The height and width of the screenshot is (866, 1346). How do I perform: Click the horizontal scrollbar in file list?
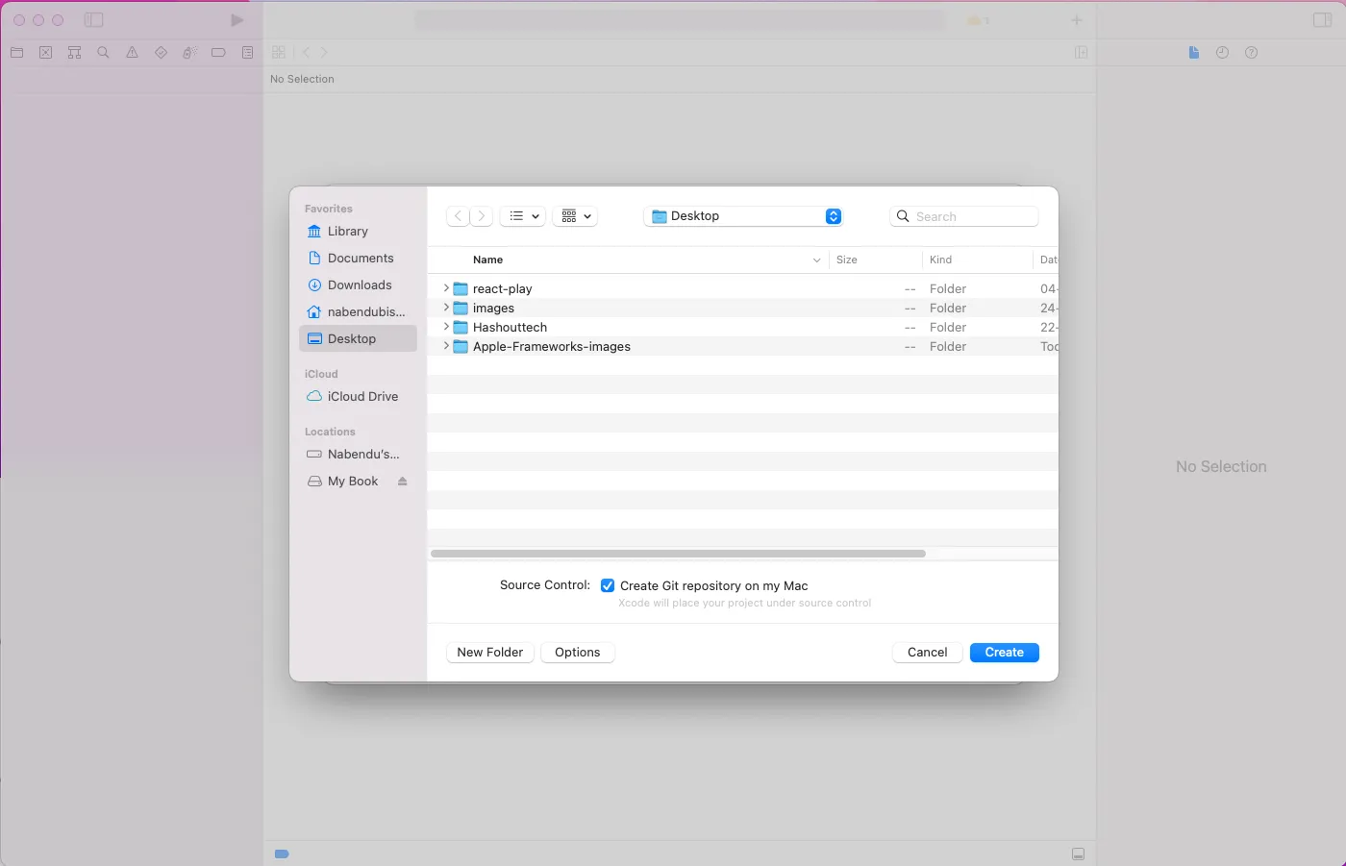[679, 554]
